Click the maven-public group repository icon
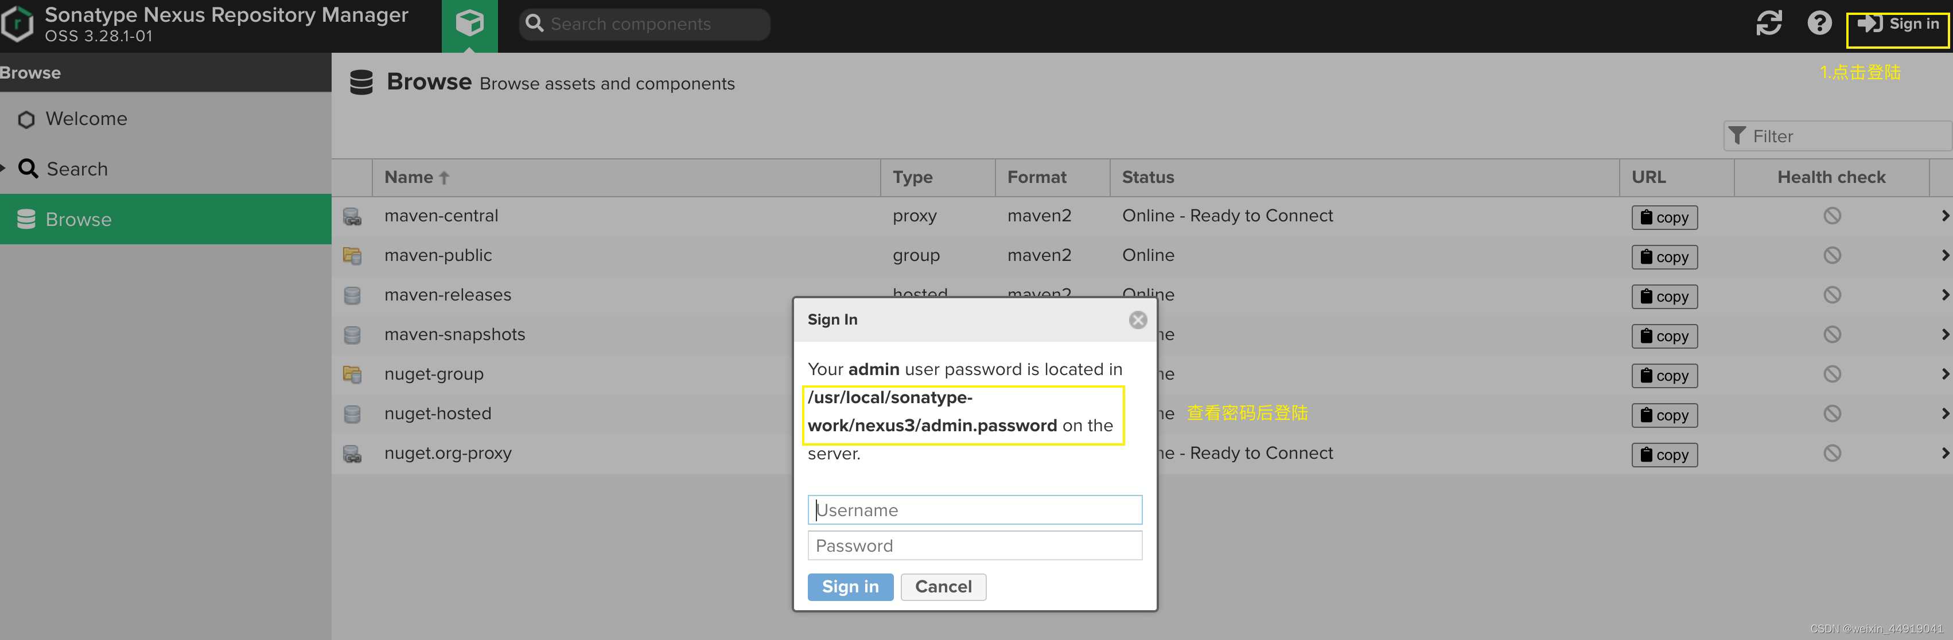Screen dimensions: 1953x640 352,256
